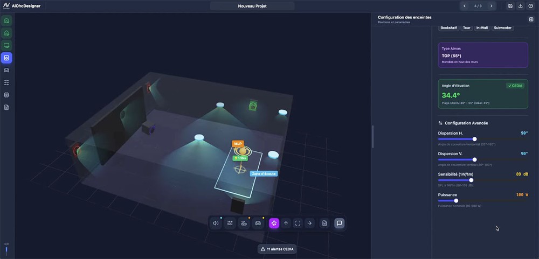Select the Subwoofer speaker type tab
Viewport: 539px width, 259px height.
pos(503,27)
